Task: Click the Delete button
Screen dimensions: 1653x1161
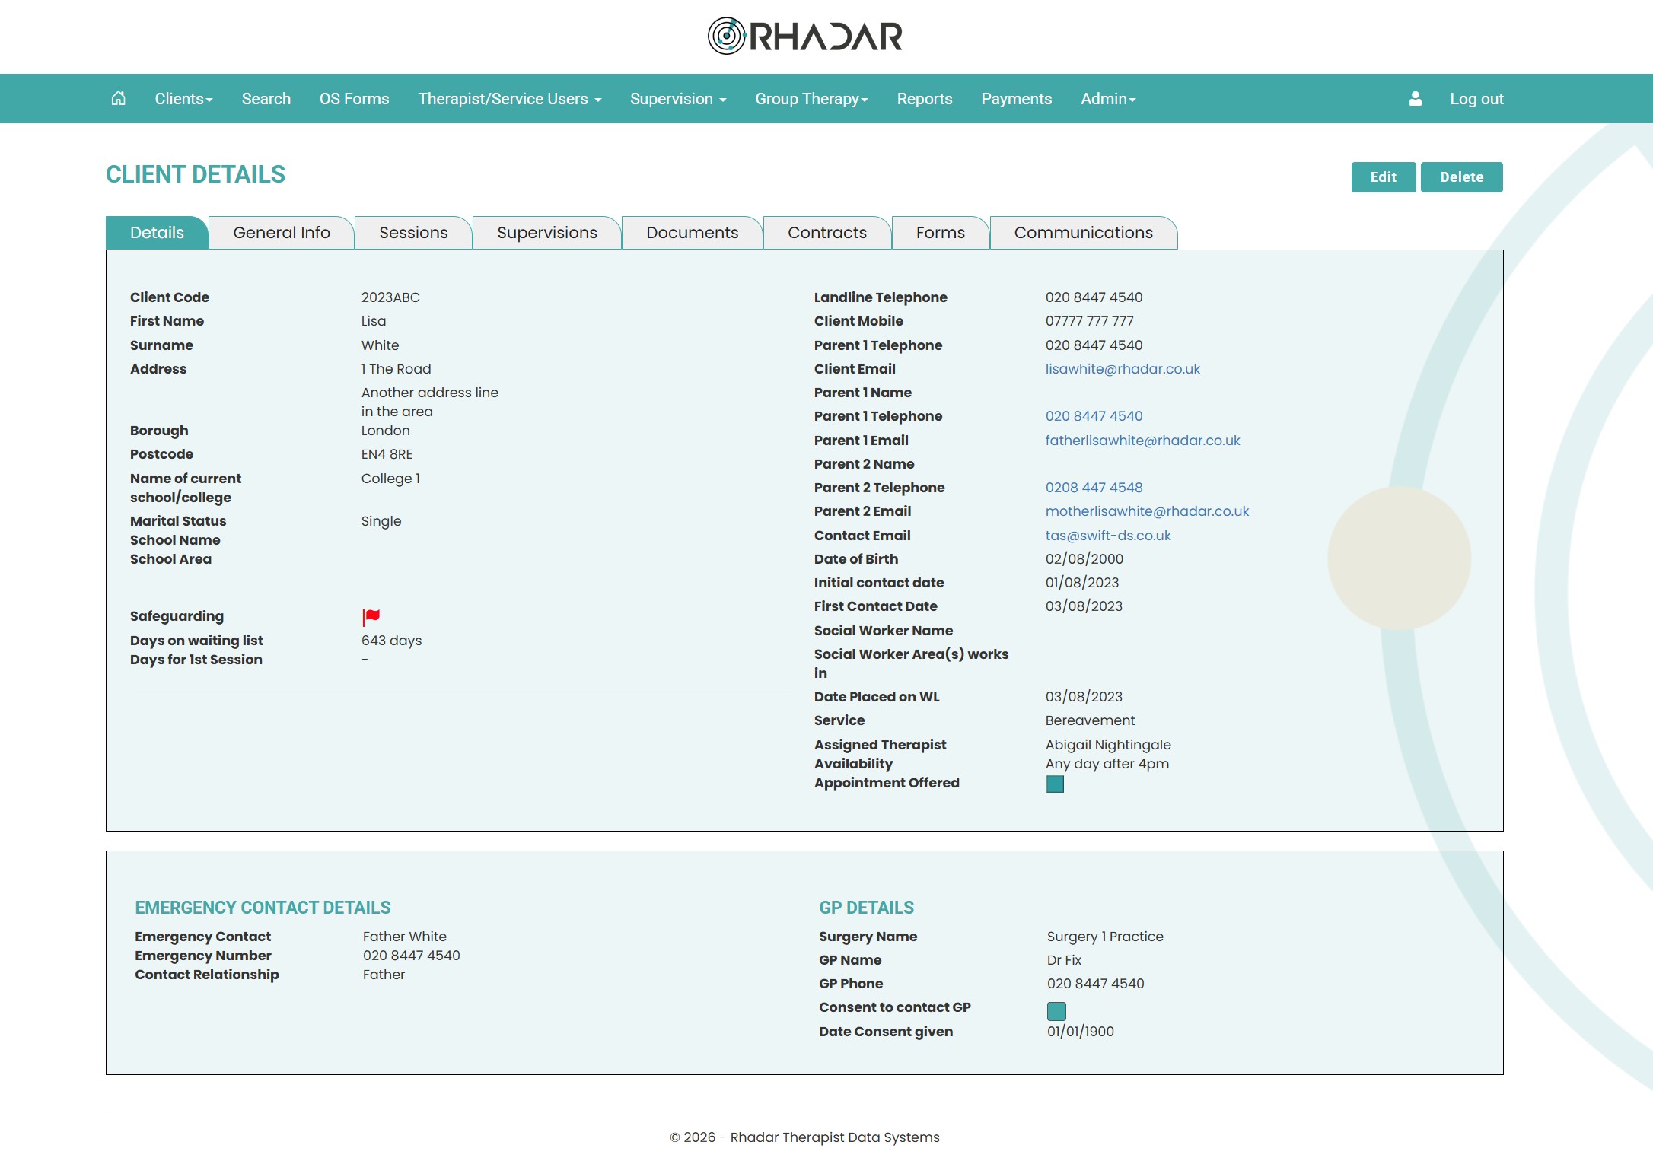Action: (1462, 177)
